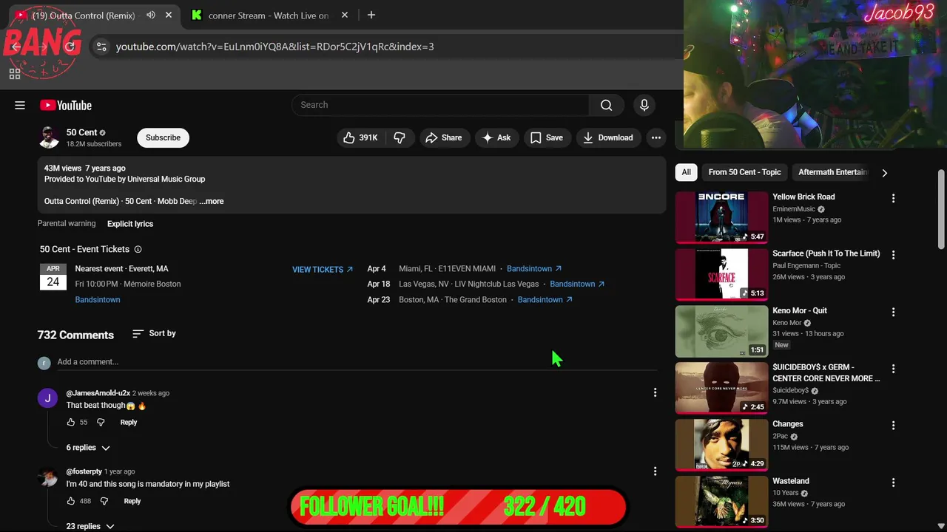The width and height of the screenshot is (947, 532).
Task: Open menu for $UICIDEBOY$ x GERM video
Action: [893, 369]
